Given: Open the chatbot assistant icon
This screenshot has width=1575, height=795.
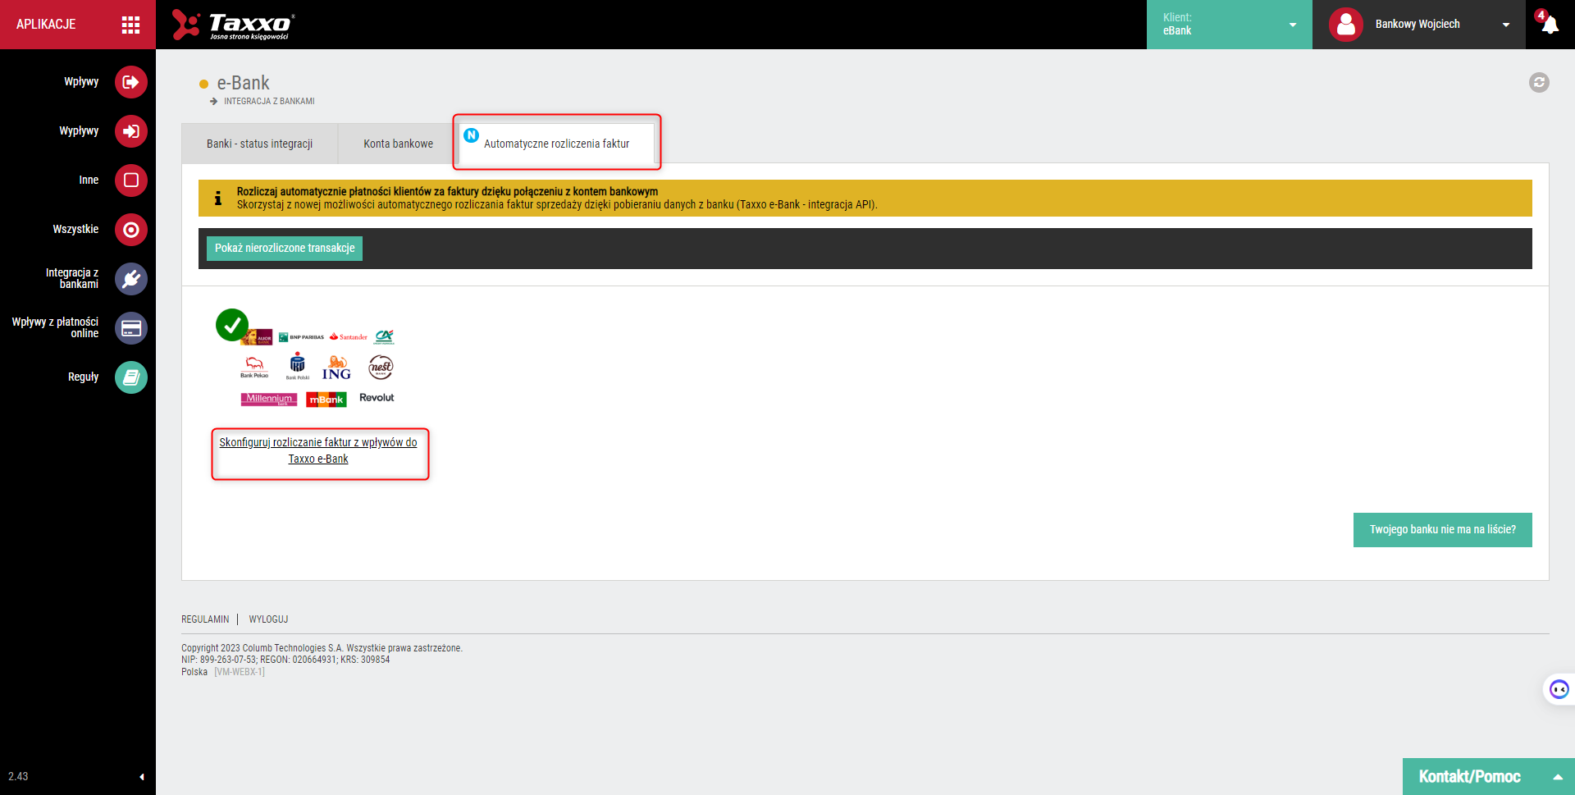Looking at the screenshot, I should [1559, 689].
